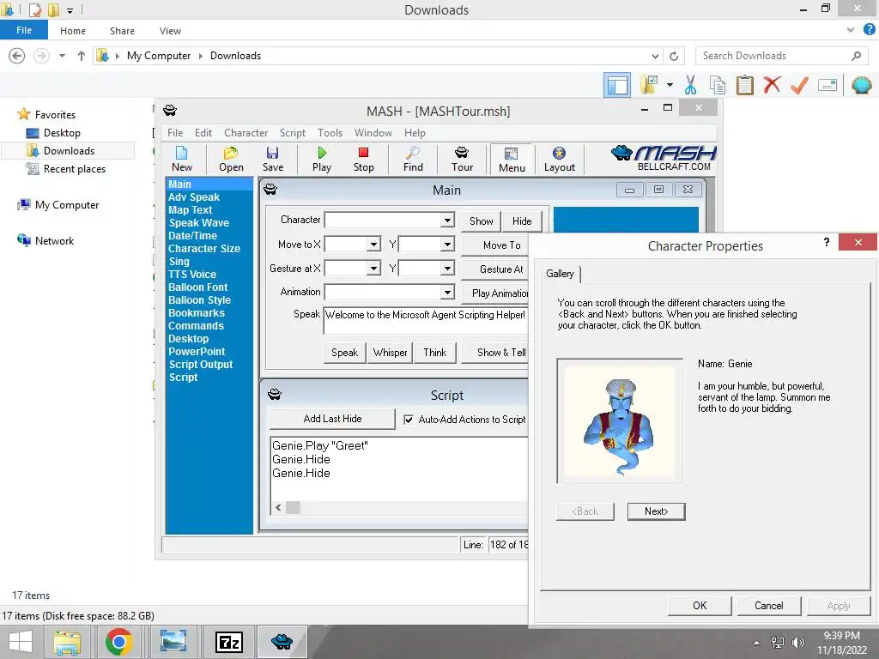
Task: Click the Genie character preview image
Action: [620, 420]
